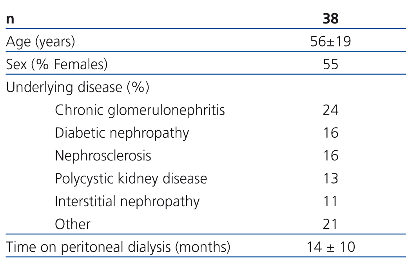Select the "Diabetic nephropathy" entry

click(122, 133)
